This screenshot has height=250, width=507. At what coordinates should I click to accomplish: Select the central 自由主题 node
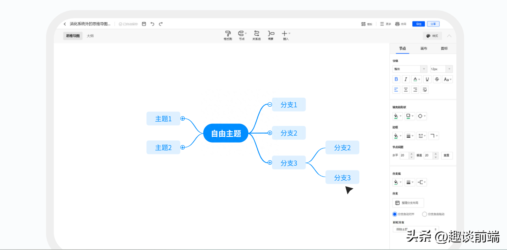pyautogui.click(x=226, y=133)
